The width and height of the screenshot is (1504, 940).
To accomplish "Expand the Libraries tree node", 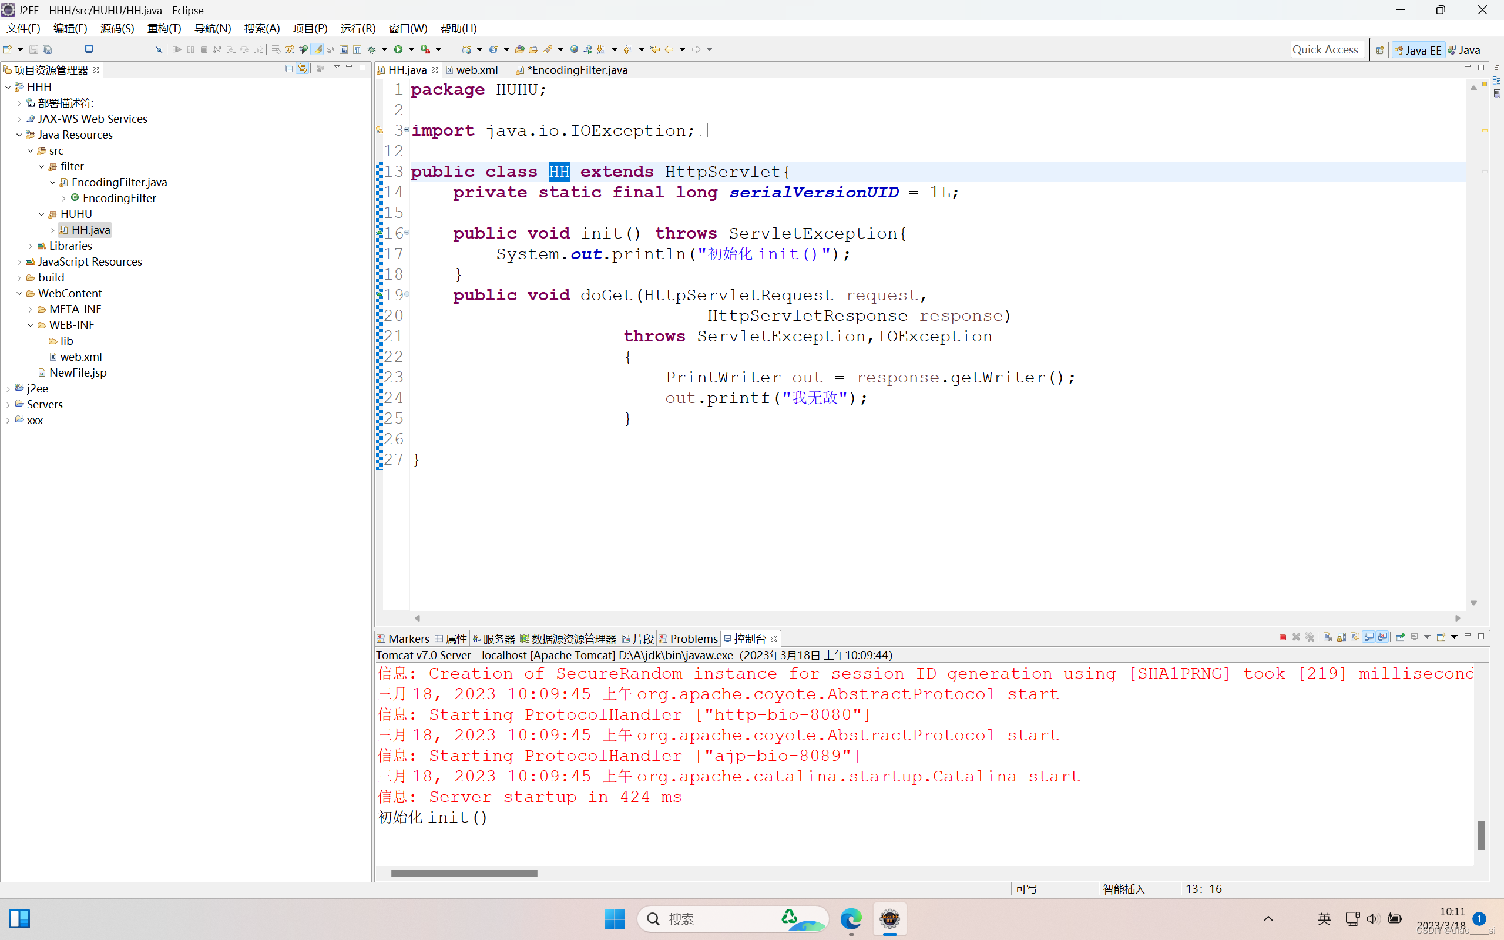I will tap(31, 246).
